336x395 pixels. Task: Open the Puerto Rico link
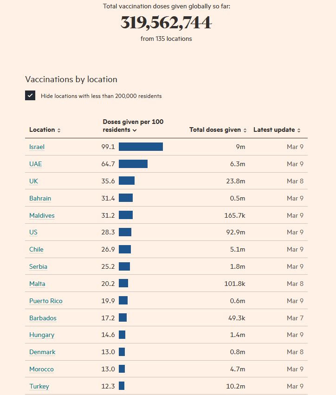click(x=45, y=301)
